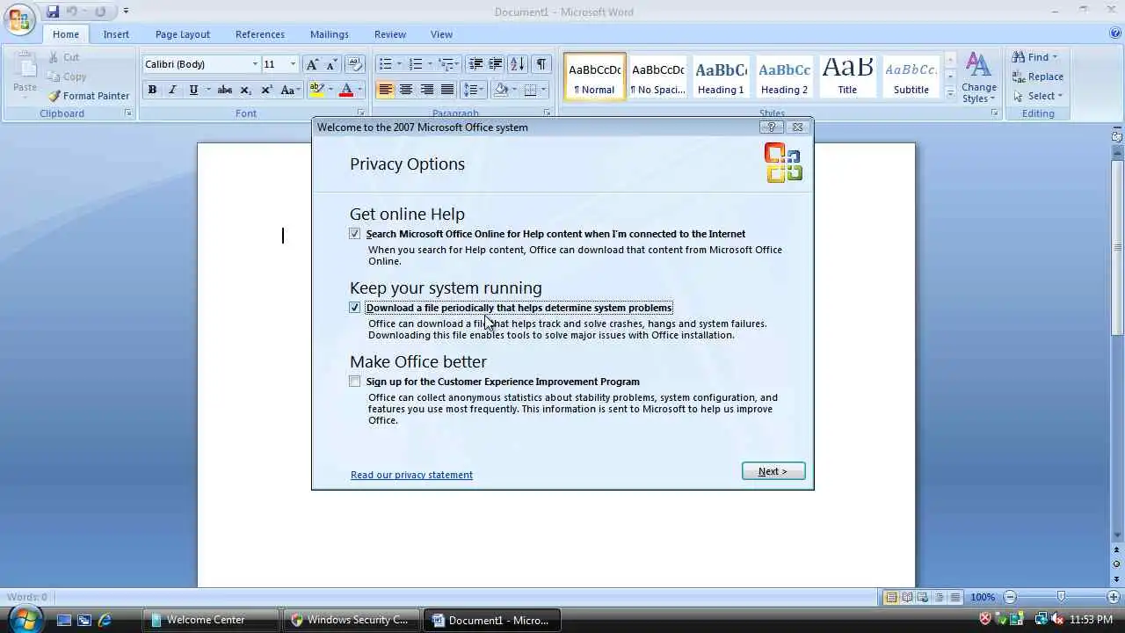Apply Strikethrough formatting
Image resolution: width=1125 pixels, height=633 pixels.
tap(225, 90)
